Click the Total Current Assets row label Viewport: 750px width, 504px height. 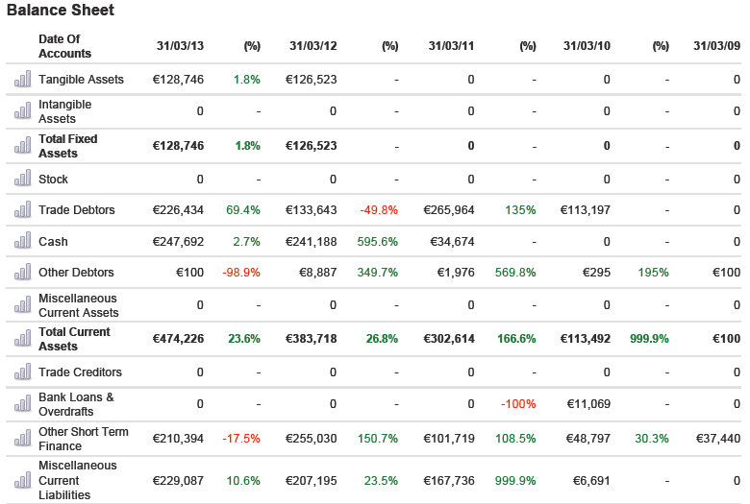tap(74, 339)
